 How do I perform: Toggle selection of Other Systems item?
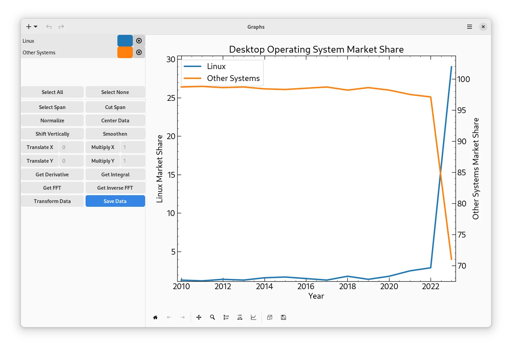[68, 53]
